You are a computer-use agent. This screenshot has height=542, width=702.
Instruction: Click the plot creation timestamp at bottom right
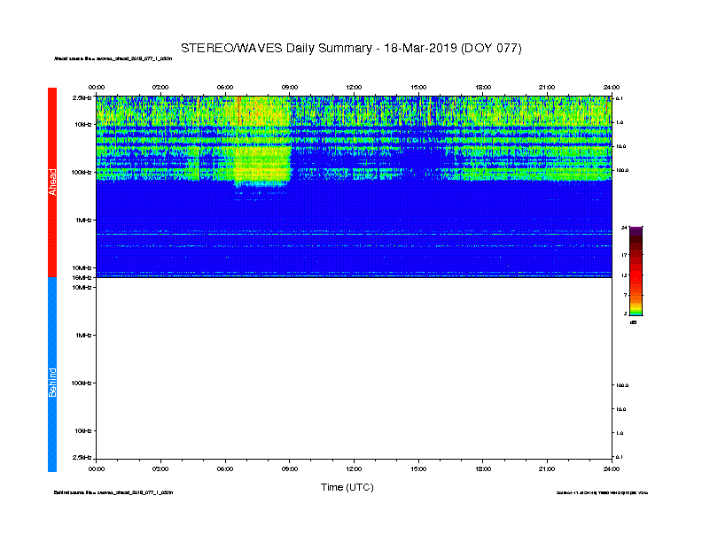click(x=602, y=492)
